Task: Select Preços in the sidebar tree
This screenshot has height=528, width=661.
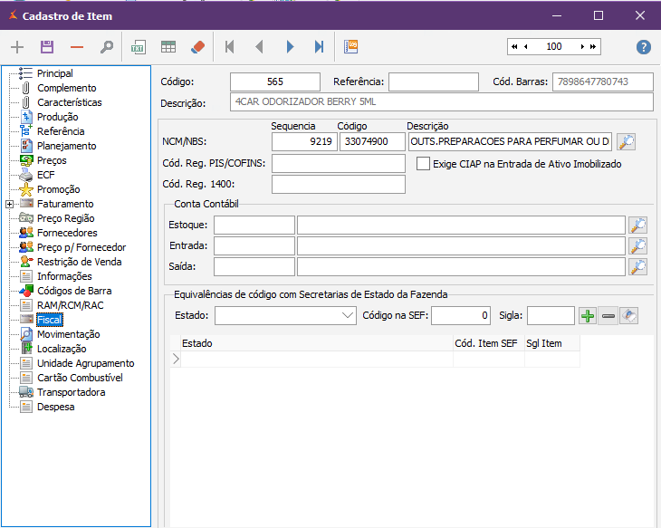Action: pyautogui.click(x=52, y=160)
